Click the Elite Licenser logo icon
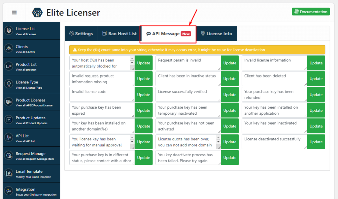The width and height of the screenshot is (338, 199). click(37, 13)
